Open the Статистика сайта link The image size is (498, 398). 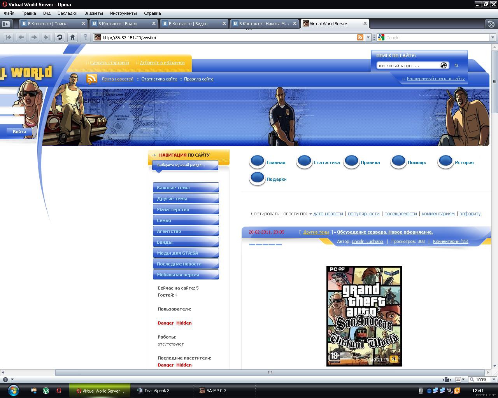pyautogui.click(x=159, y=79)
